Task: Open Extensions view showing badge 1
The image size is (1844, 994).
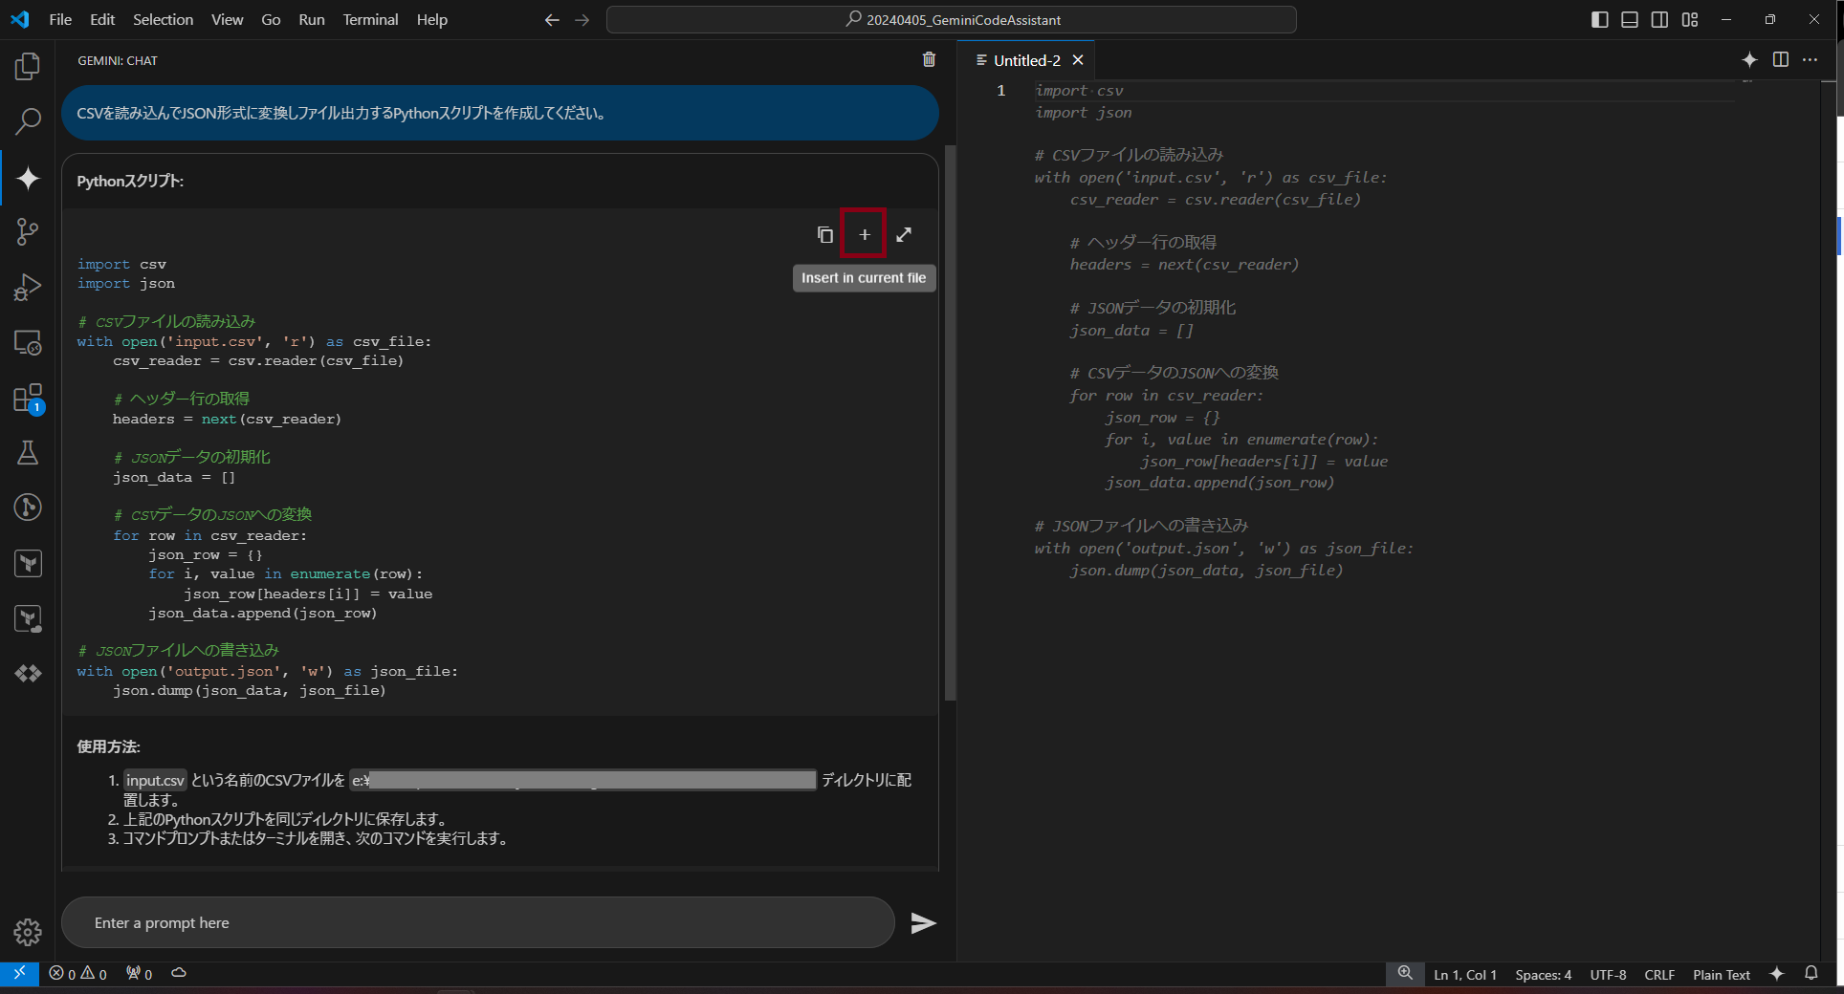Action: click(x=28, y=398)
